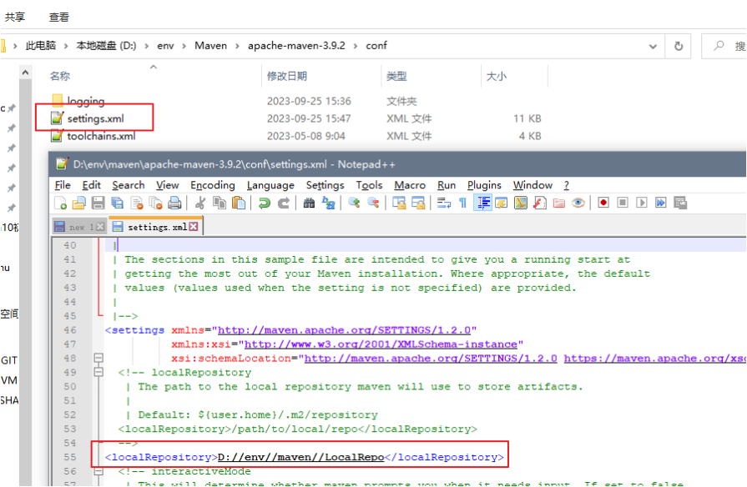
Task: Collapse the fold marker at line 49
Action: 98,372
